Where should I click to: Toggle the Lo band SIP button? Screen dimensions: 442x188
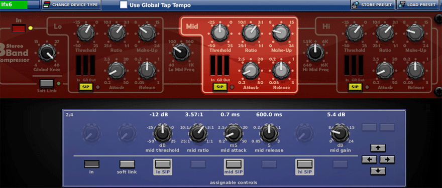pyautogui.click(x=86, y=87)
